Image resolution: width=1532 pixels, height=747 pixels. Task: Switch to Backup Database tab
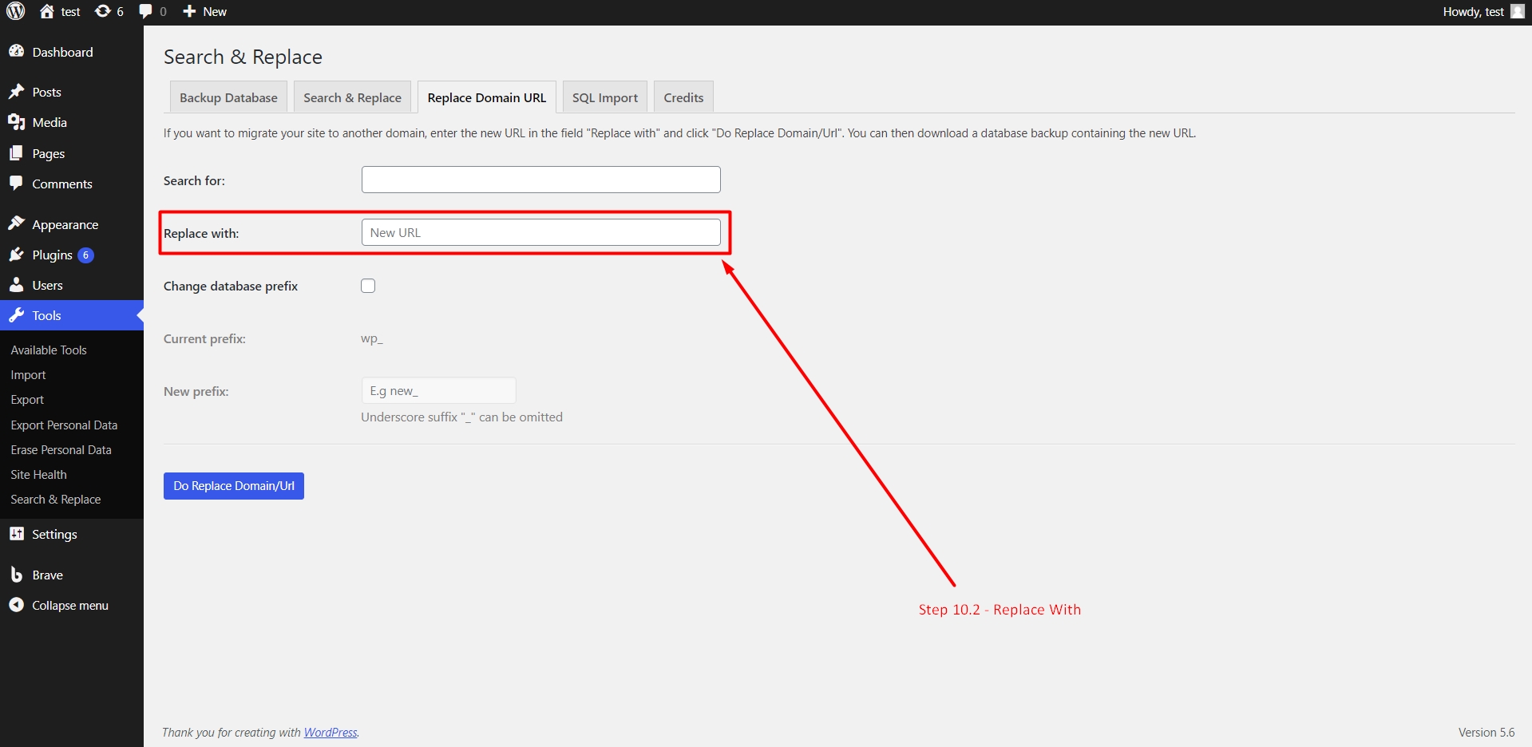[228, 97]
